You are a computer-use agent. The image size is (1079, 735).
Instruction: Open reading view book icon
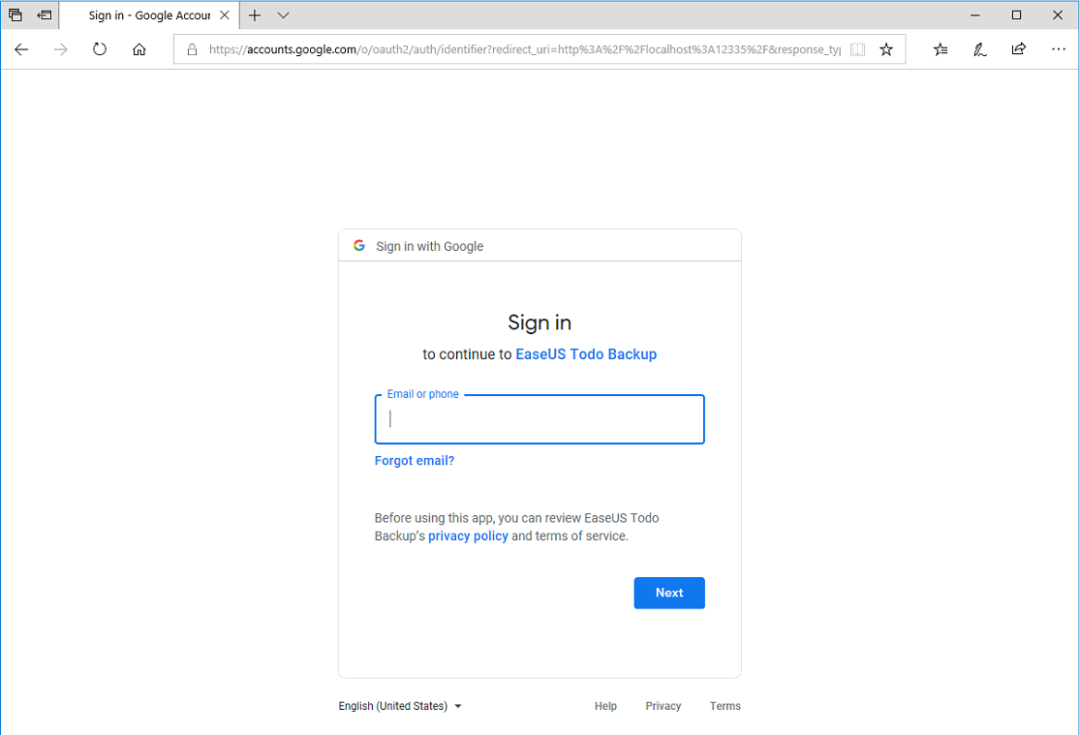click(857, 49)
